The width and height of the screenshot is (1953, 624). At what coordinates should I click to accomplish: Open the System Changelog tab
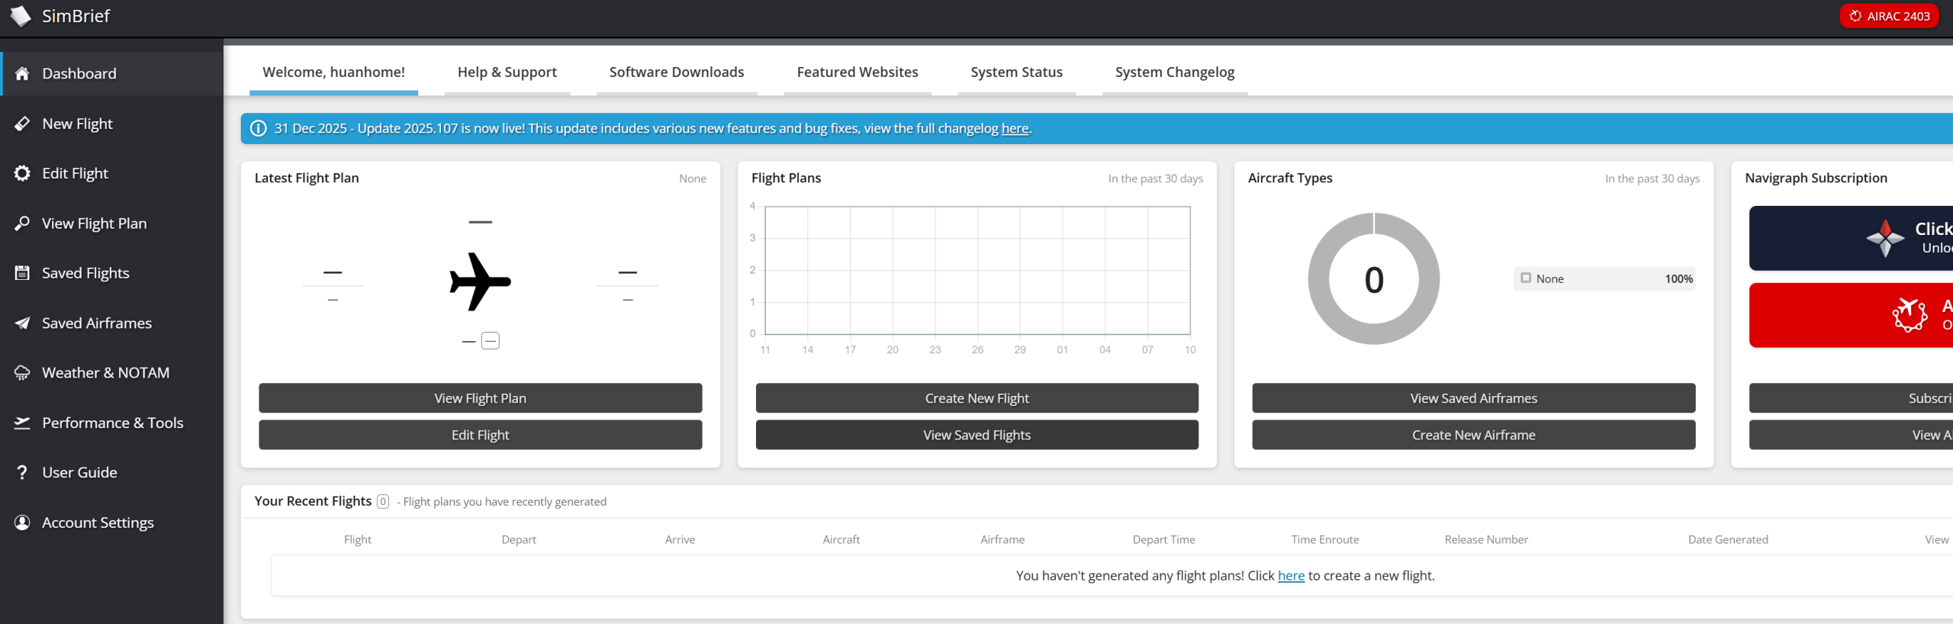(x=1174, y=72)
